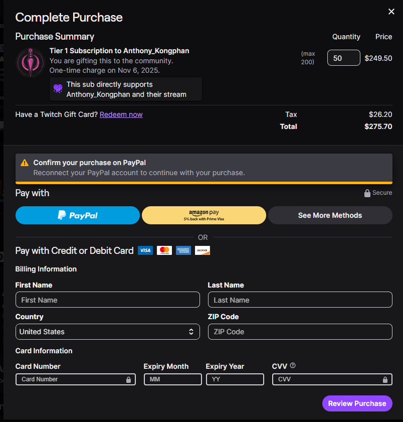The image size is (403, 422).
Task: Click the yellow warning triangle icon
Action: (x=25, y=163)
